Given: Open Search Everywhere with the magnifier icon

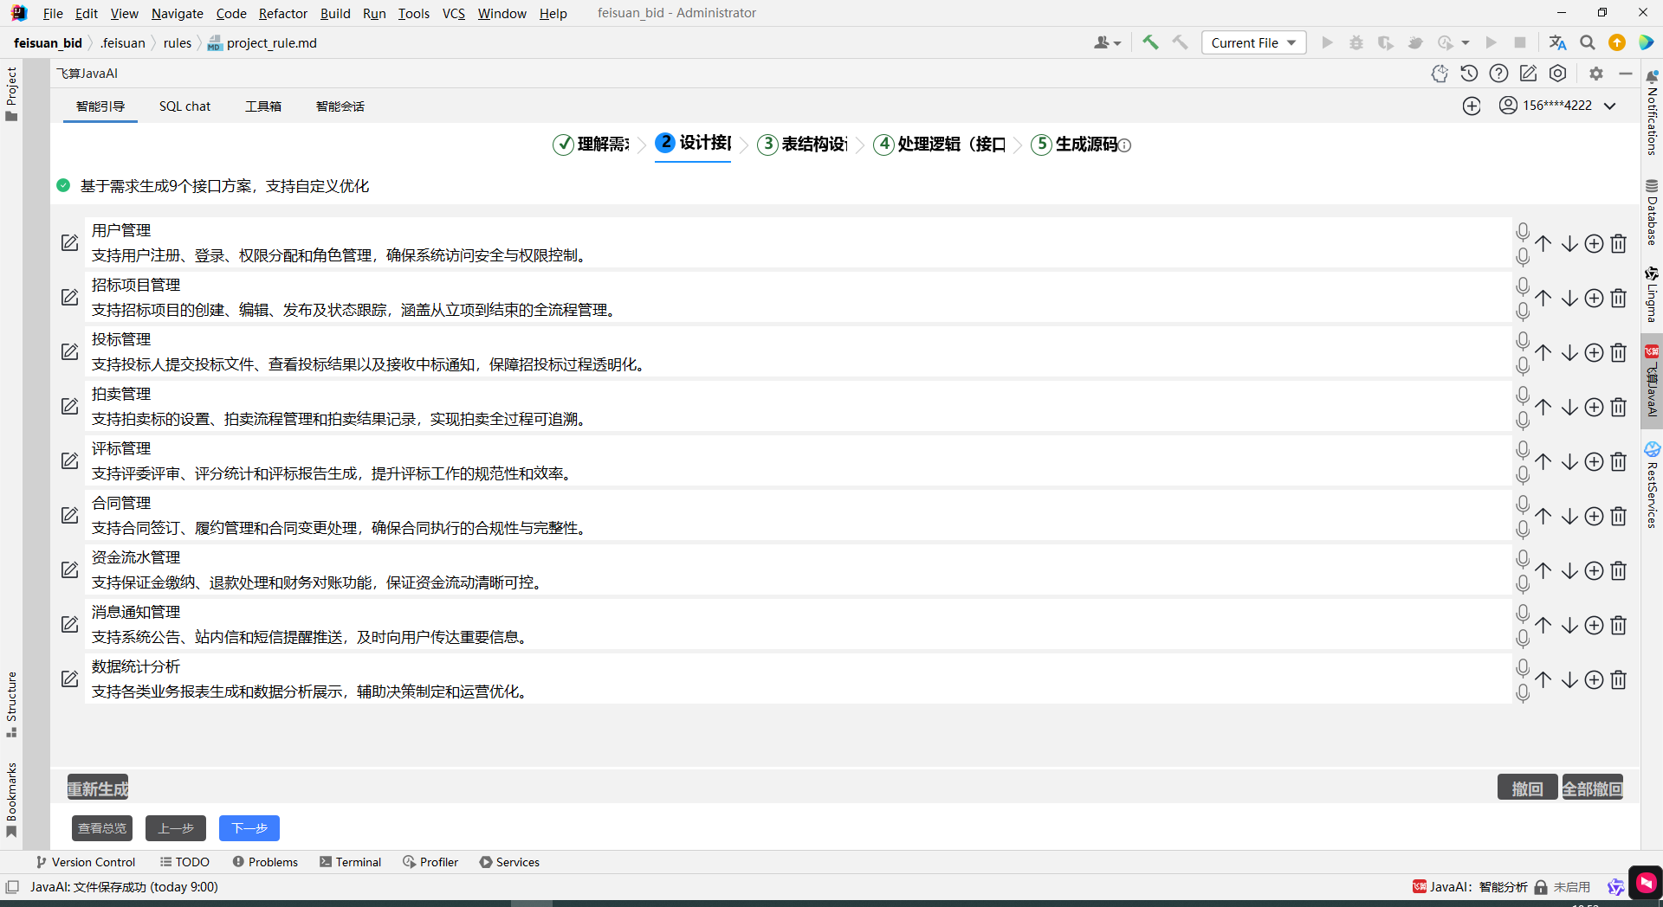Looking at the screenshot, I should click(1588, 42).
